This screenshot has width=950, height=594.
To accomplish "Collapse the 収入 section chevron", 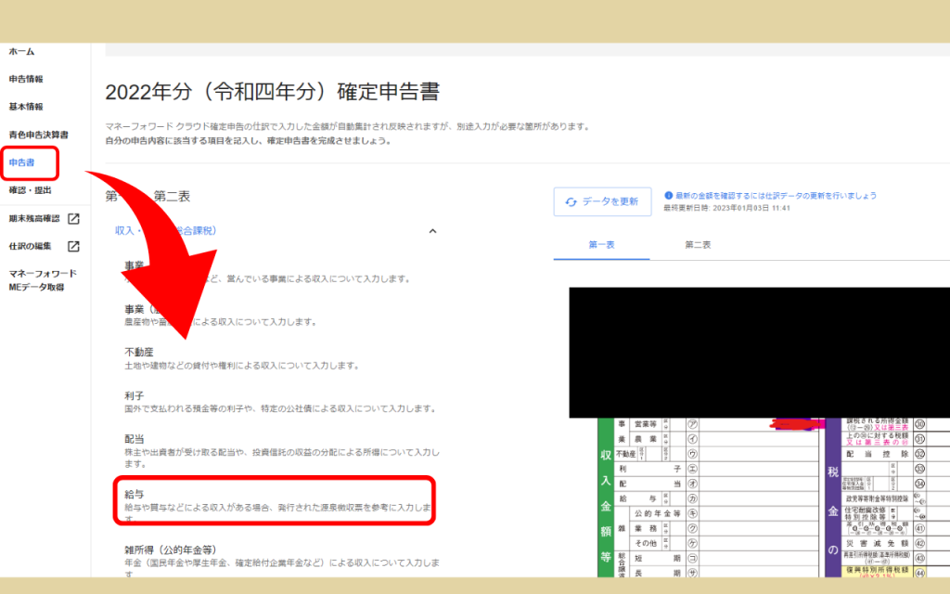I will click(431, 231).
